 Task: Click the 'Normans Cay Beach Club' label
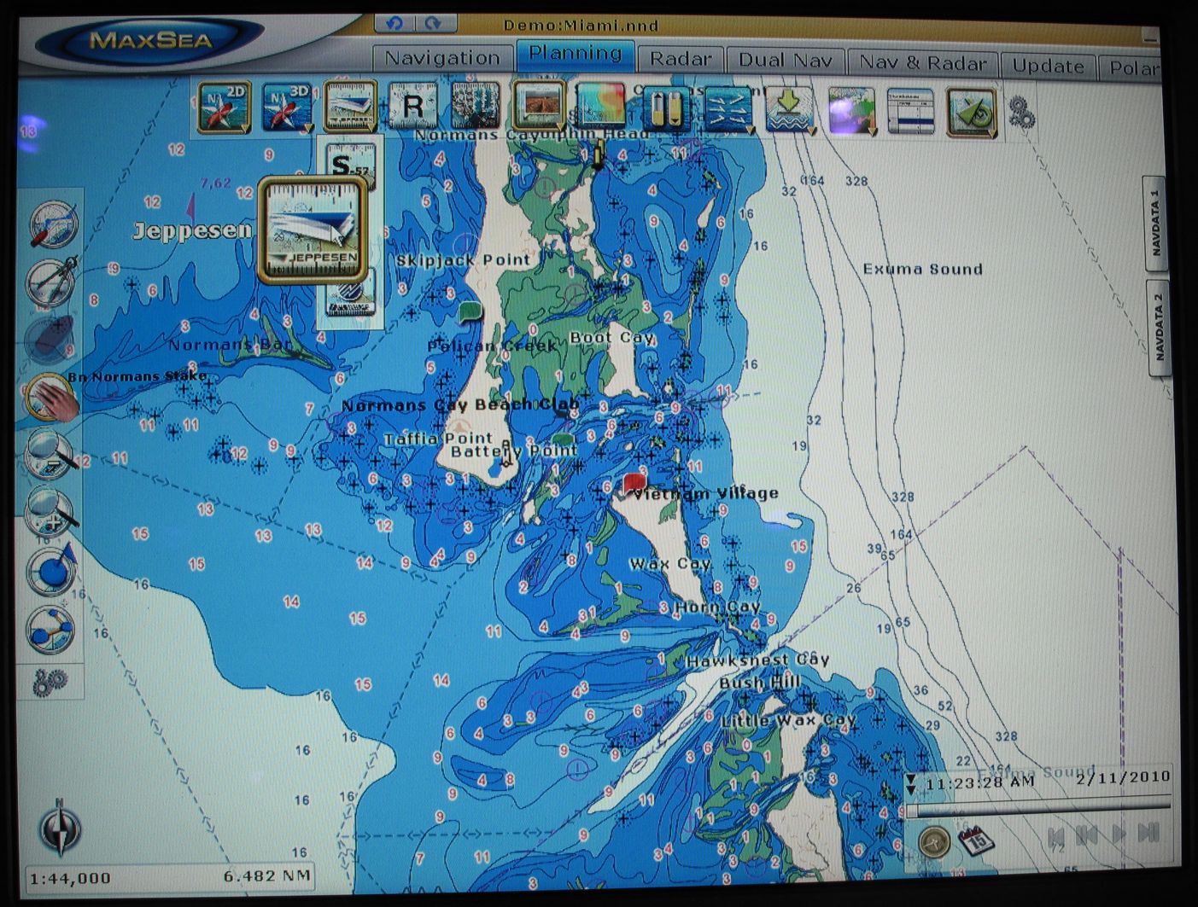pyautogui.click(x=460, y=405)
